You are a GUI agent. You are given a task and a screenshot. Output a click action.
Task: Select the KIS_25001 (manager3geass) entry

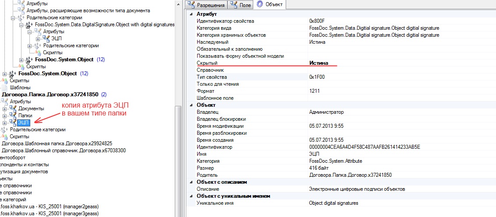(50, 213)
